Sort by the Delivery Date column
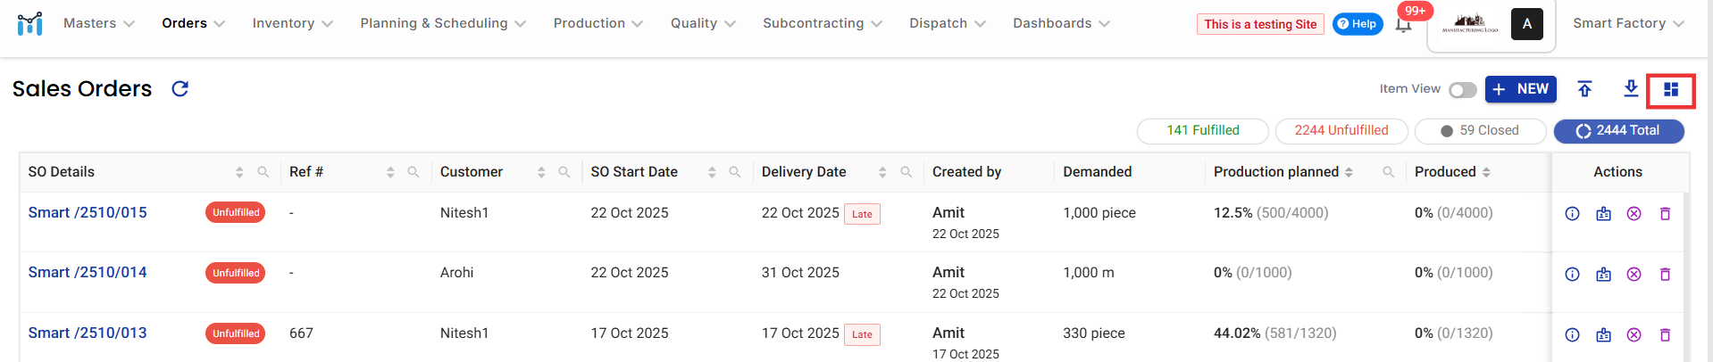This screenshot has height=362, width=1713. point(882,172)
